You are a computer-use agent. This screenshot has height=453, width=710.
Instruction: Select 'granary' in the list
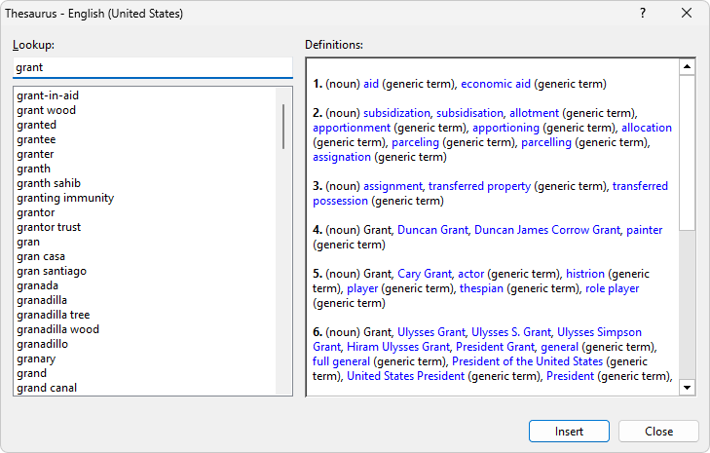point(145,359)
